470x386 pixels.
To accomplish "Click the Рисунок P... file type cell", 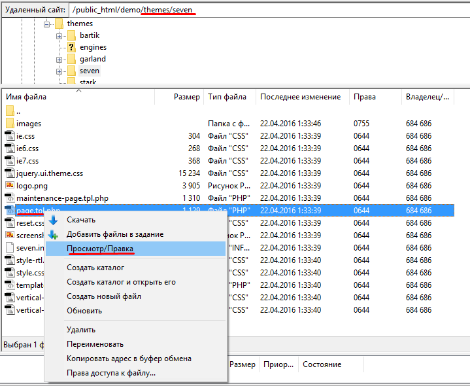I will click(x=229, y=186).
